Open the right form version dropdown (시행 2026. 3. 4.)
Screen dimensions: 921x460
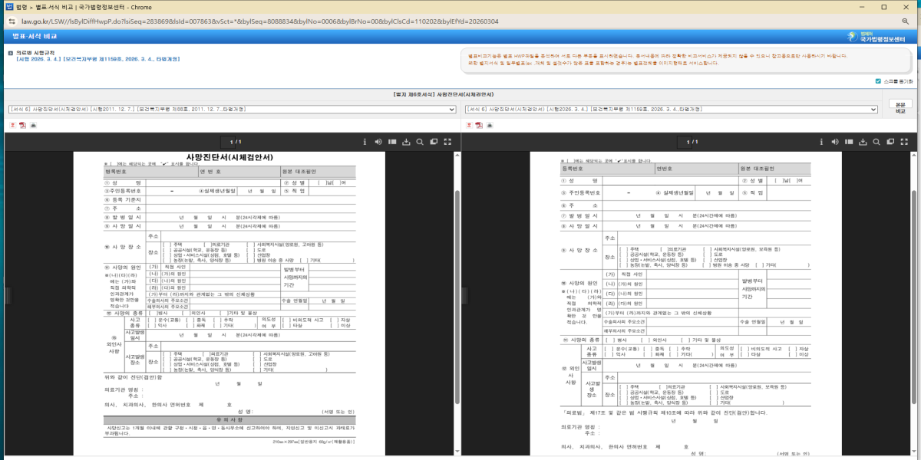click(x=672, y=110)
